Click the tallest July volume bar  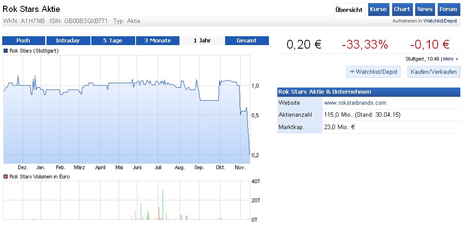[x=163, y=205]
